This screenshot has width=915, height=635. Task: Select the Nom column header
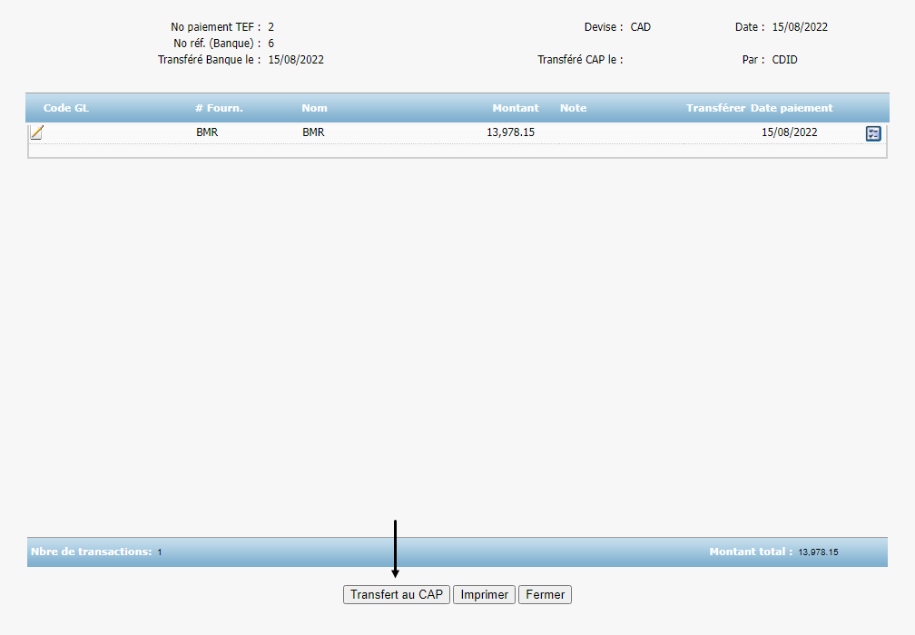(314, 108)
